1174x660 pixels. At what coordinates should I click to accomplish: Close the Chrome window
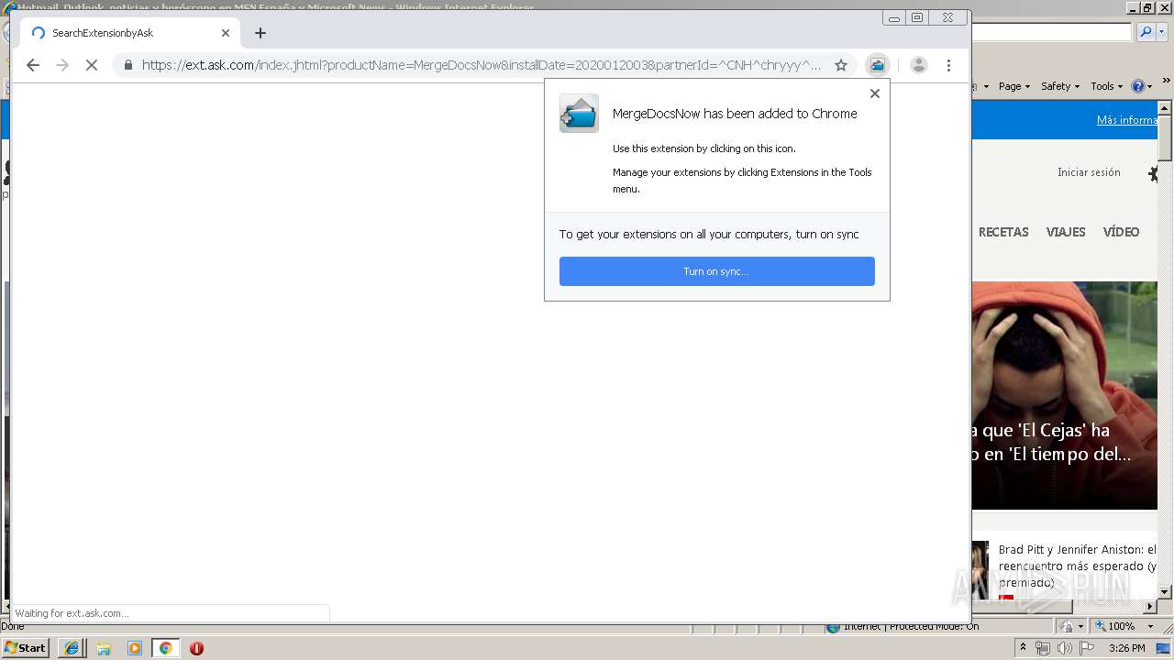(947, 17)
